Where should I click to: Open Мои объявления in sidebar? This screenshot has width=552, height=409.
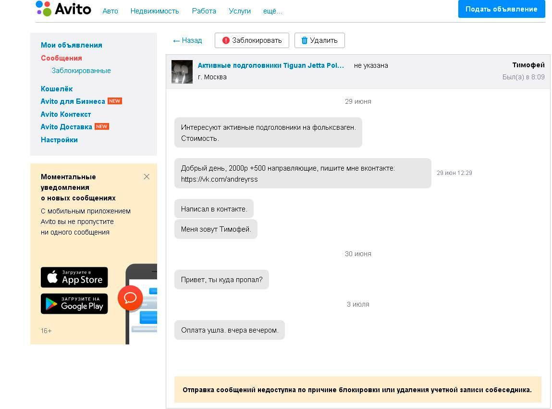[x=72, y=45]
